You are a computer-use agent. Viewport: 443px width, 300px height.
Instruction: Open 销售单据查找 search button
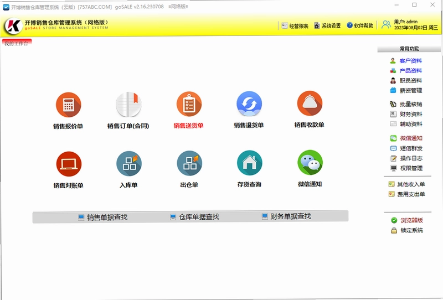coord(103,217)
